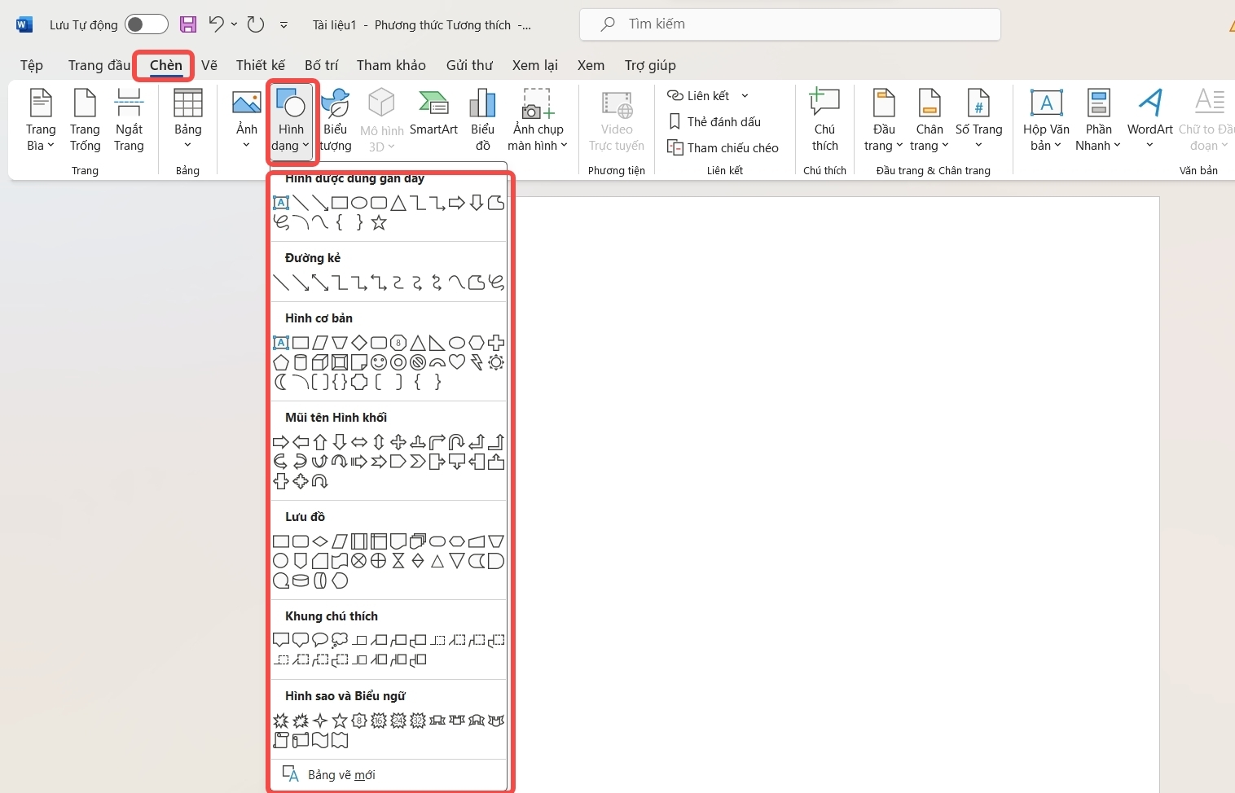Switch to the Bố trí tab
1235x793 pixels.
(x=321, y=65)
